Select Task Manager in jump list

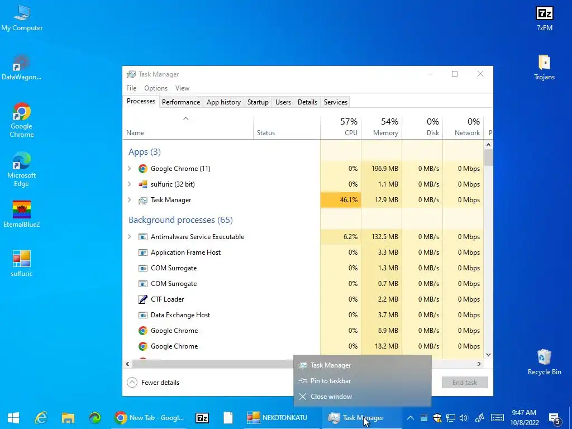point(362,365)
